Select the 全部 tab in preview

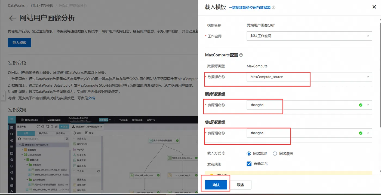coord(26,133)
